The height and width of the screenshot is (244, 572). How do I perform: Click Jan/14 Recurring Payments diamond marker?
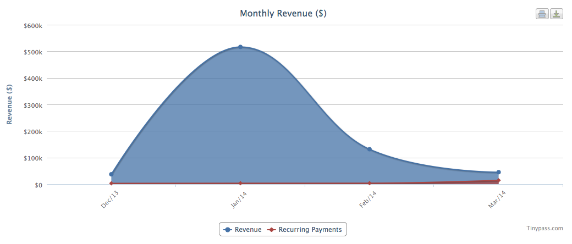(240, 183)
